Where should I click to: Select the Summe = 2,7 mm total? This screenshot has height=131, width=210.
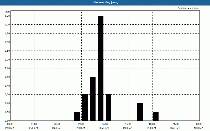188,8
